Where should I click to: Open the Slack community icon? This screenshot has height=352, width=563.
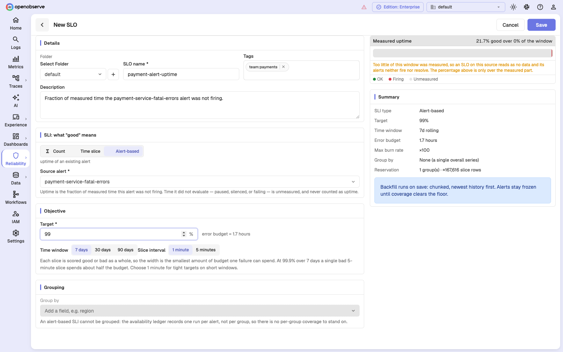[x=527, y=7]
